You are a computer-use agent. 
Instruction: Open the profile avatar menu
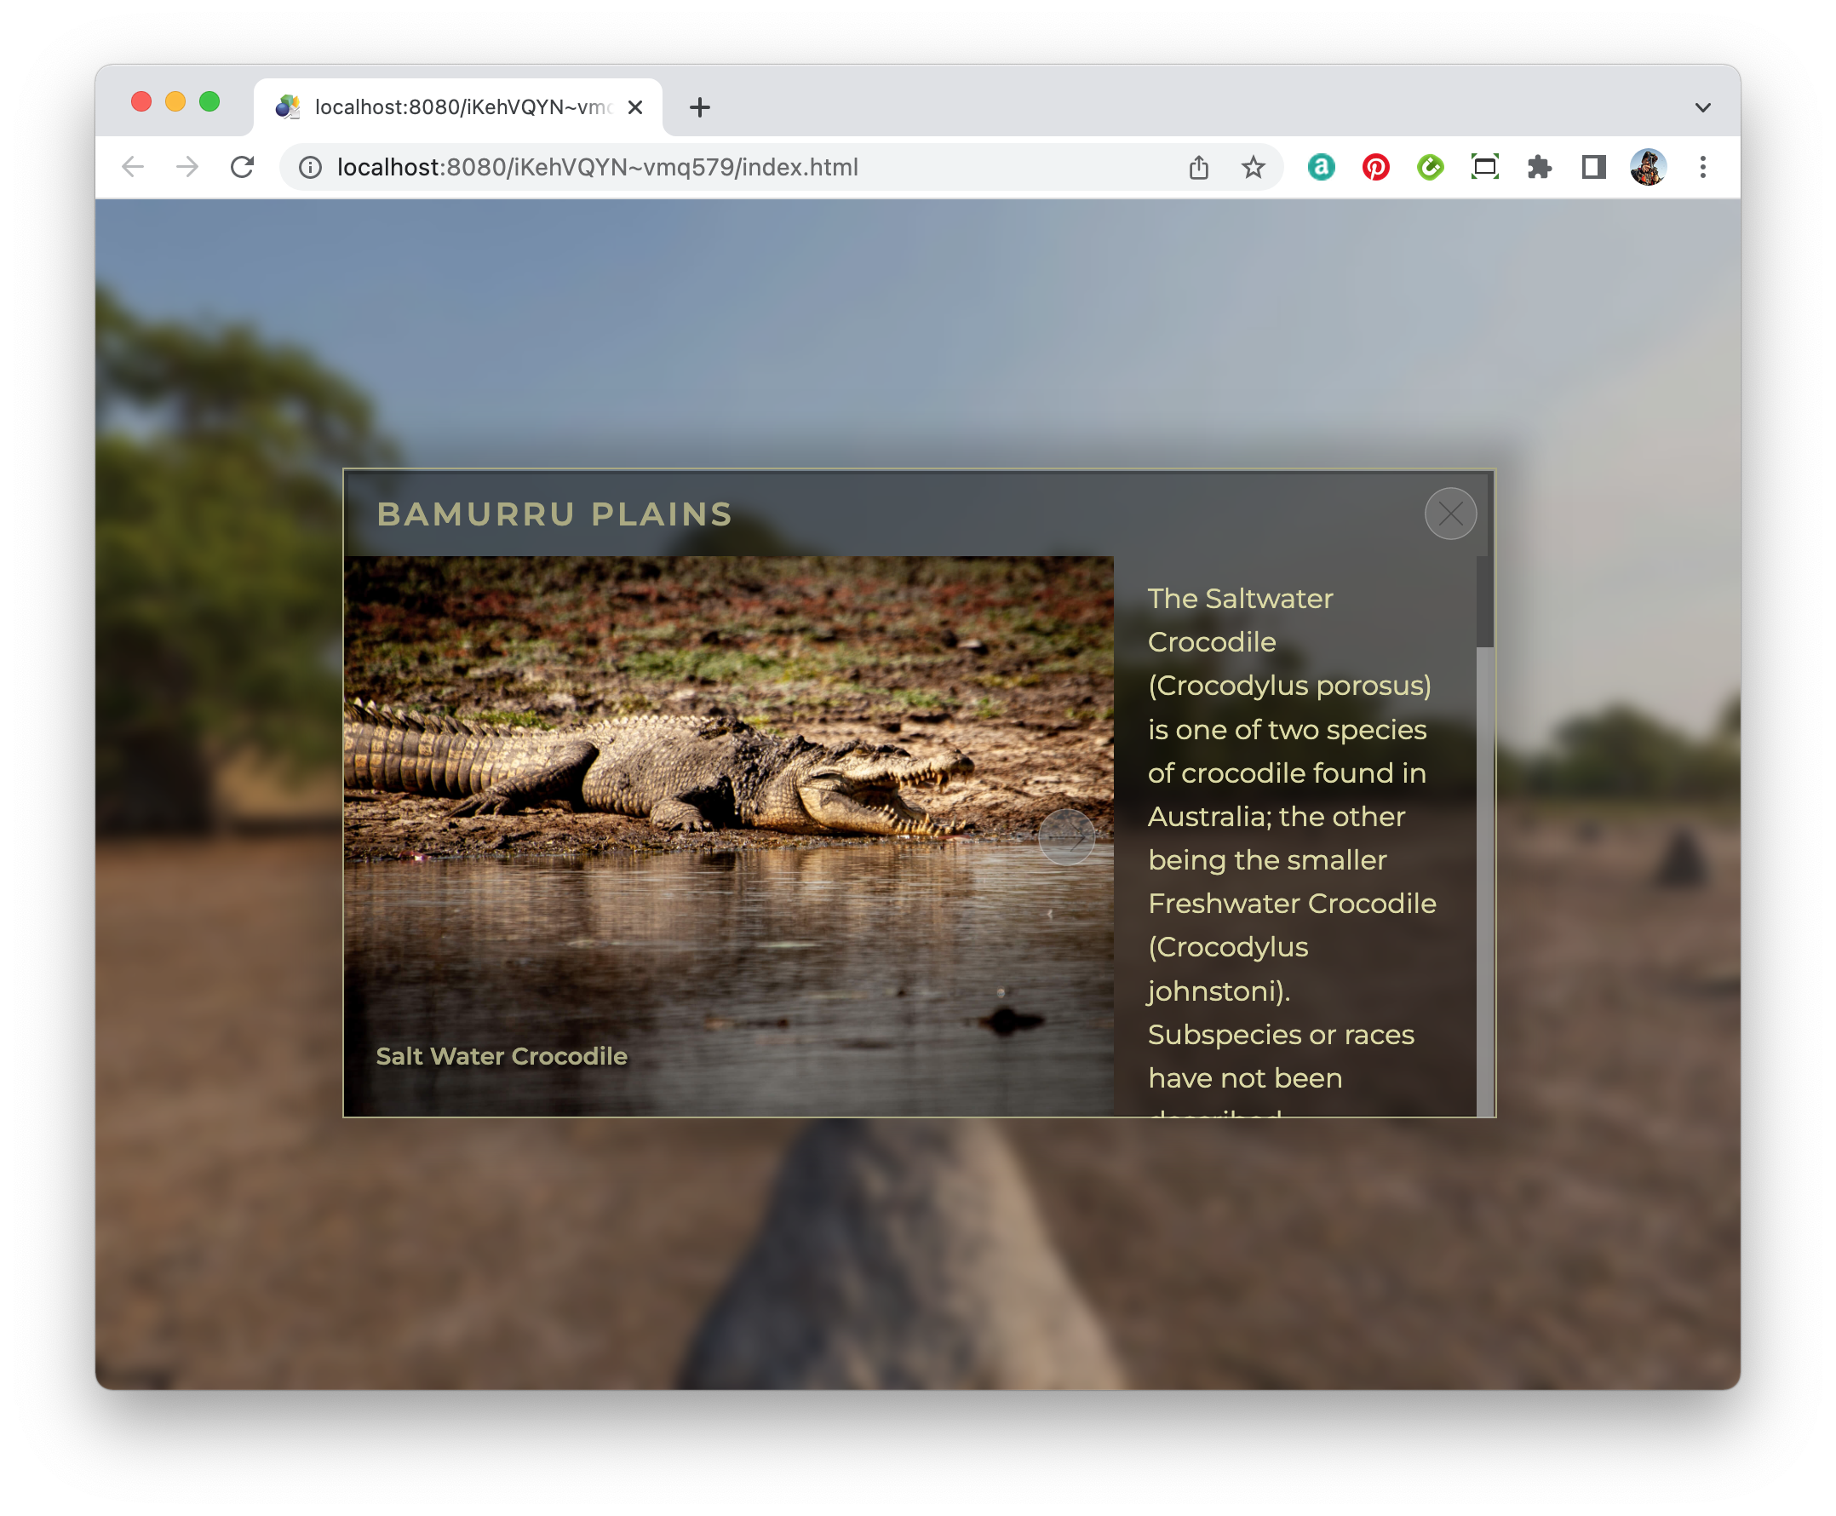click(x=1648, y=167)
